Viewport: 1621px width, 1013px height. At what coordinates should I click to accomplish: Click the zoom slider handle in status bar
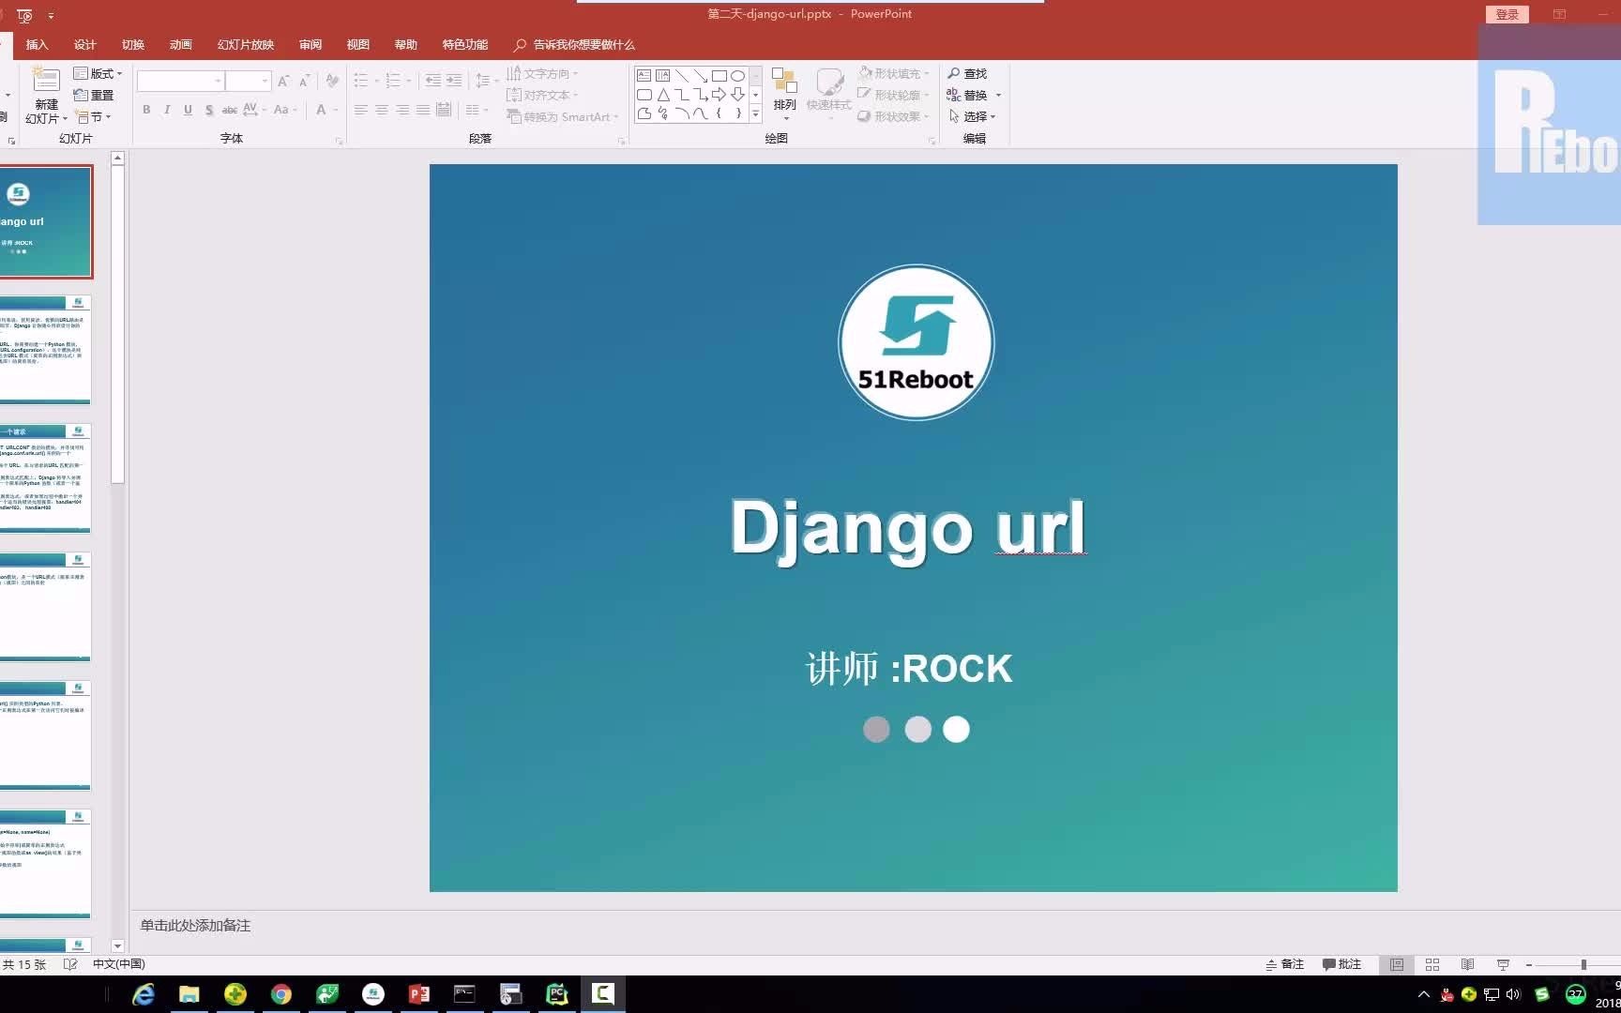(1583, 964)
